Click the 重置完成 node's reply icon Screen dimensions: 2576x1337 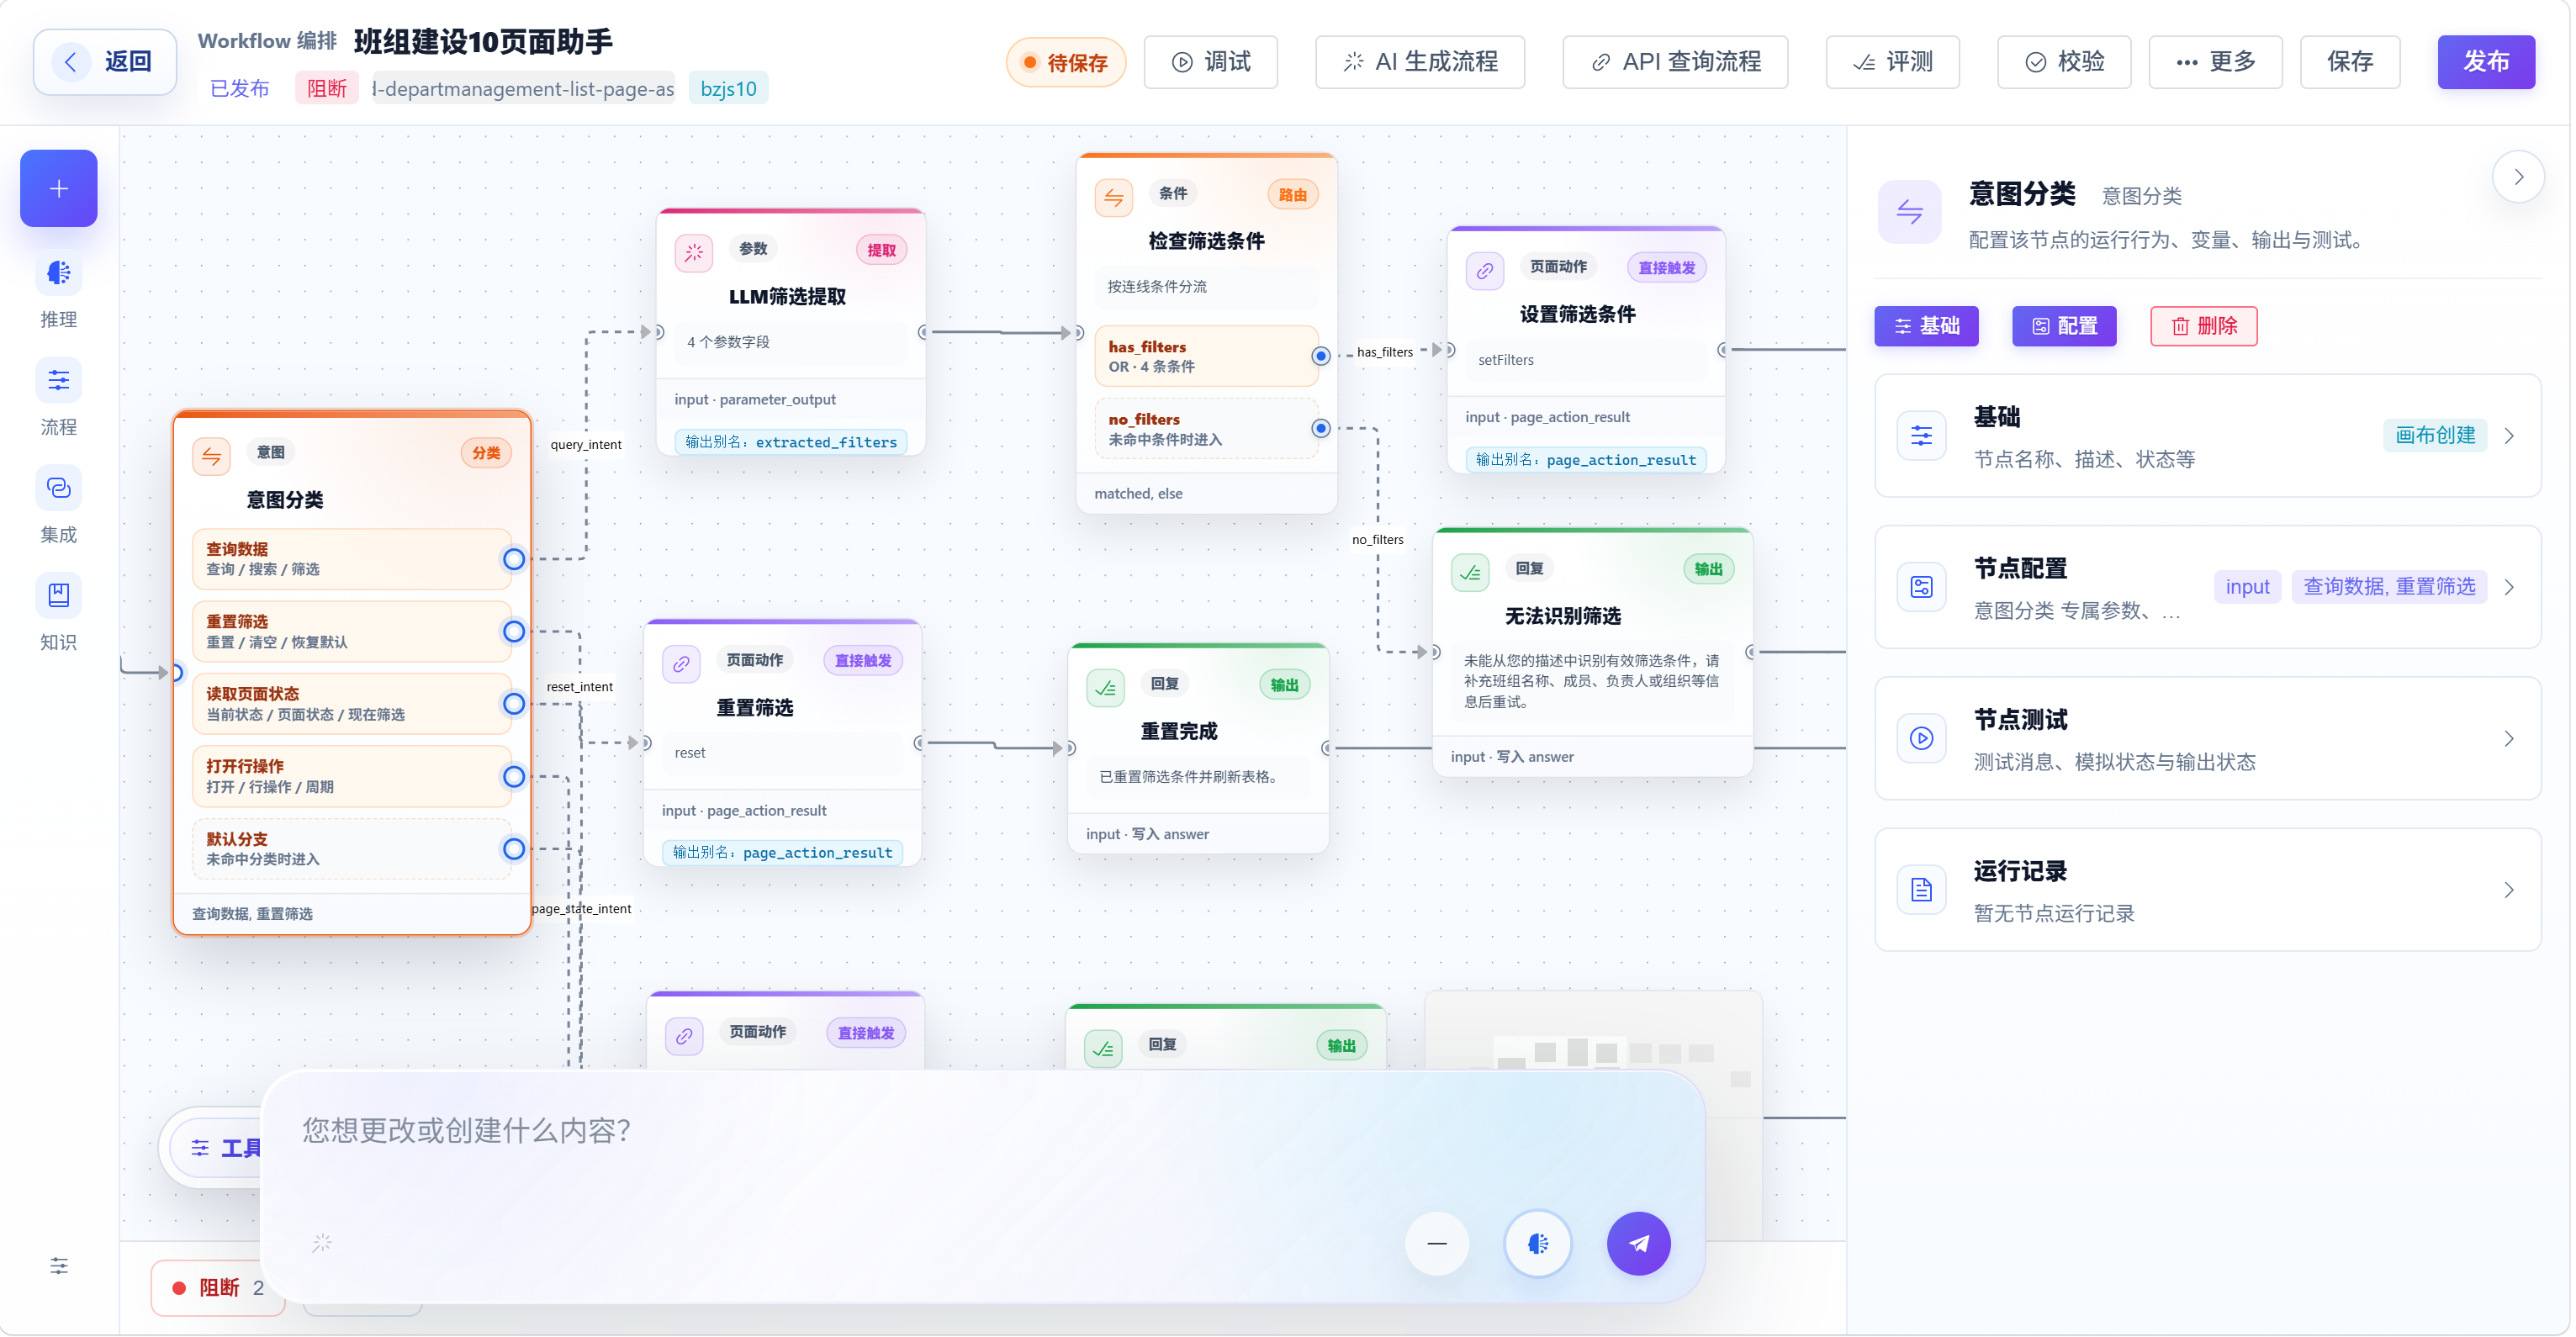(x=1105, y=688)
